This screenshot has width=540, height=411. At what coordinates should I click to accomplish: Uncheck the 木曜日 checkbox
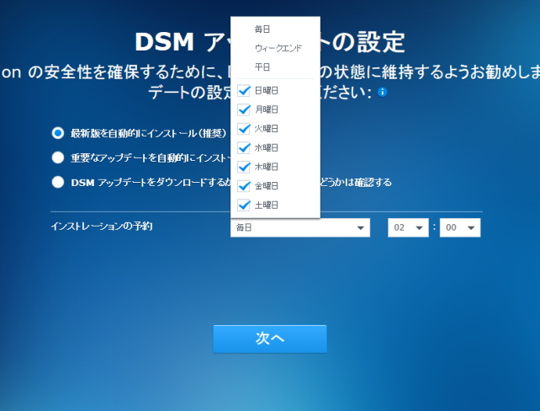pyautogui.click(x=244, y=167)
